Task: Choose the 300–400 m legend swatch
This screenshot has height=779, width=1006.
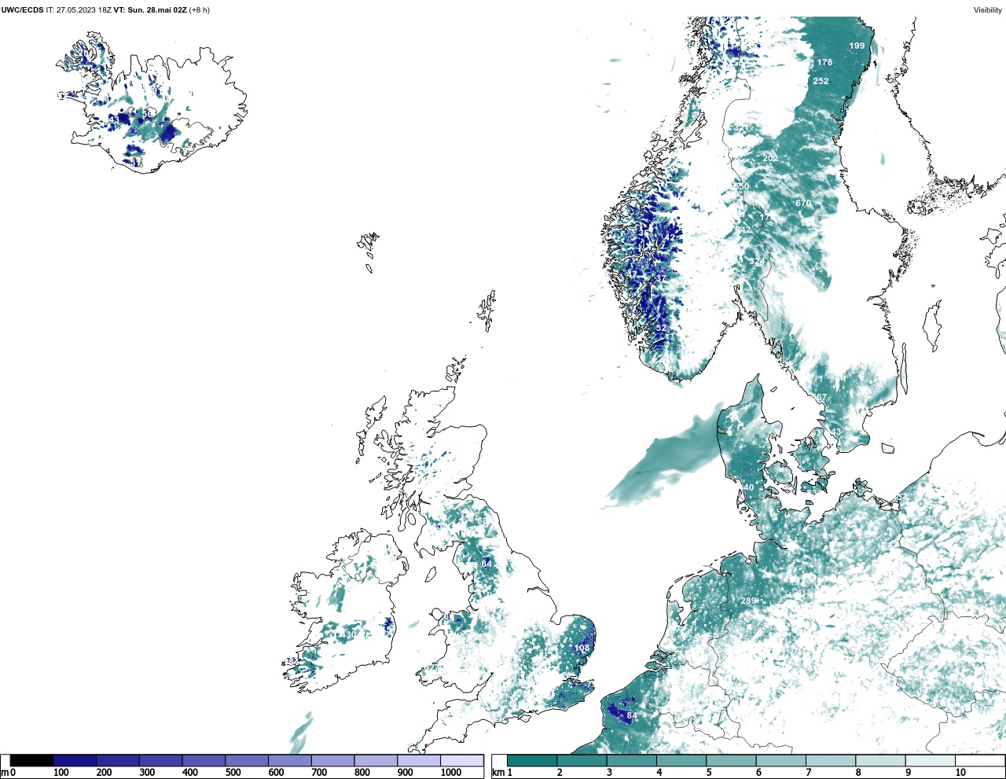Action: [x=160, y=760]
